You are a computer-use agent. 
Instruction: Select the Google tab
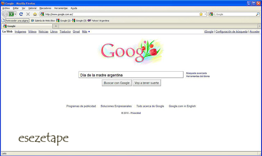coord(27,26)
